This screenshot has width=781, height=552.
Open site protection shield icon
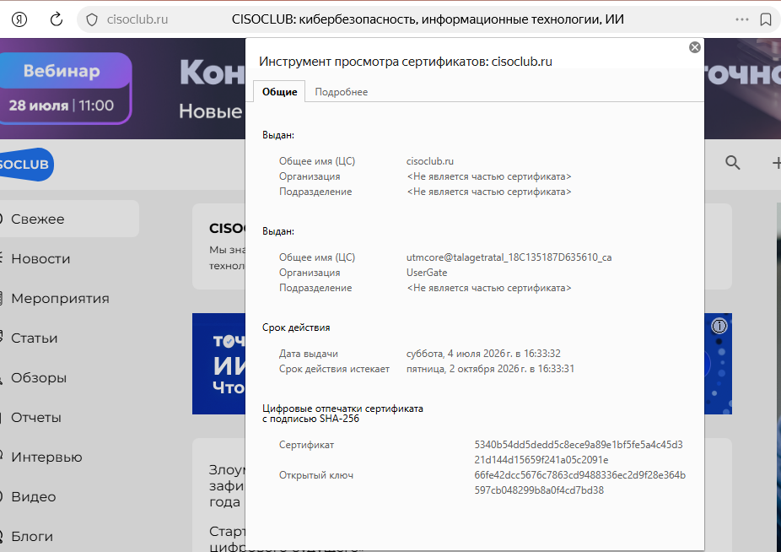(92, 19)
